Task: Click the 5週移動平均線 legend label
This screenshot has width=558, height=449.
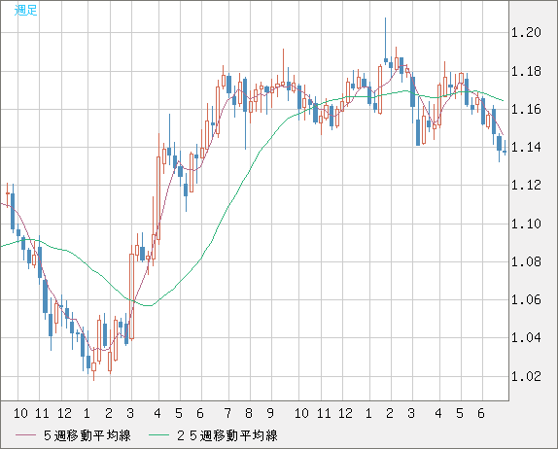Action: (87, 435)
